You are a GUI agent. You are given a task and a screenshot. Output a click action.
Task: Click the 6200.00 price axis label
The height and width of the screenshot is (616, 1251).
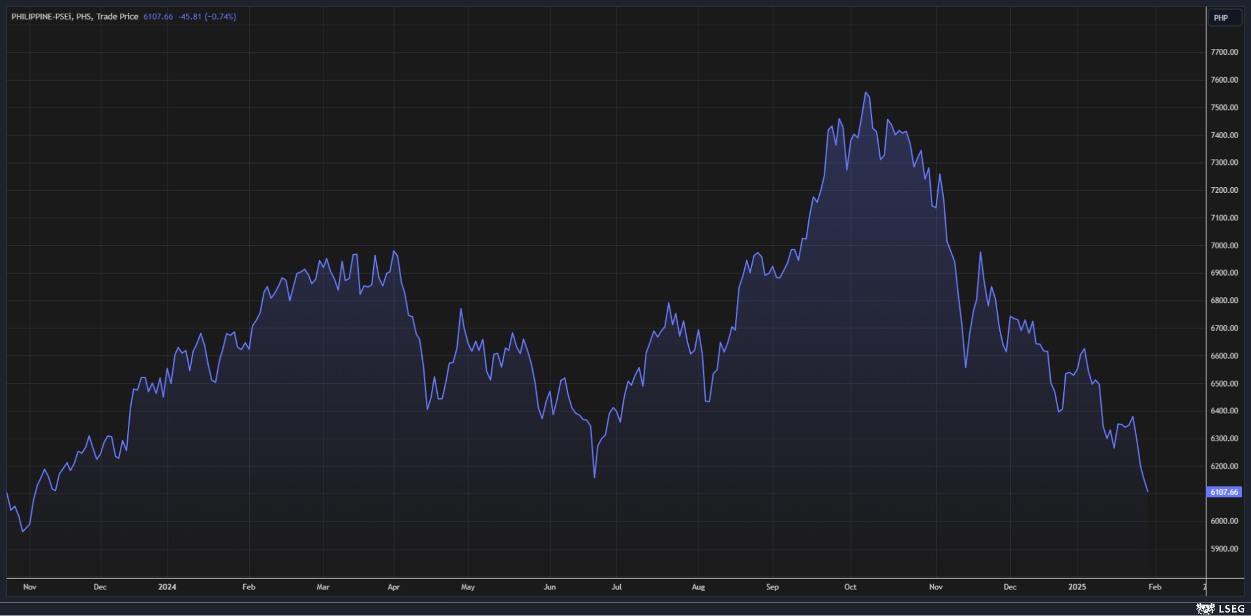1224,466
